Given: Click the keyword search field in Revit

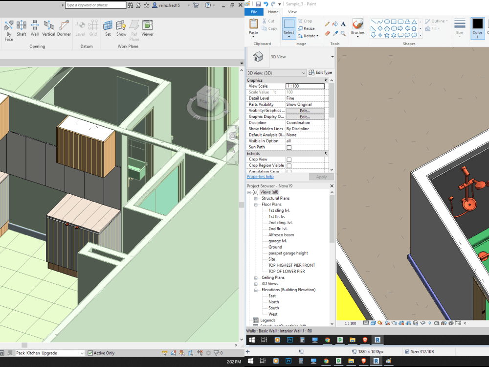Looking at the screenshot, I should pyautogui.click(x=94, y=4).
